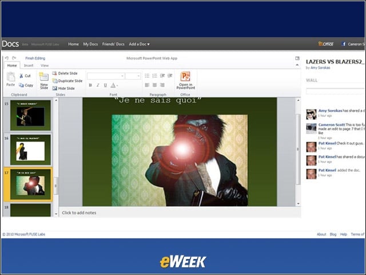Click slide panel scroll down arrow

pos(56,214)
